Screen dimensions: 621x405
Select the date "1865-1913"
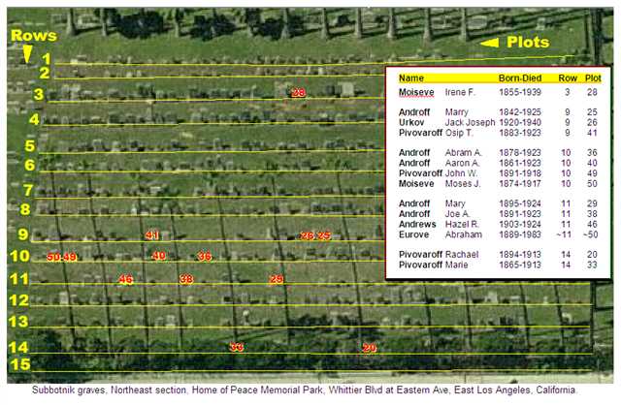520,265
